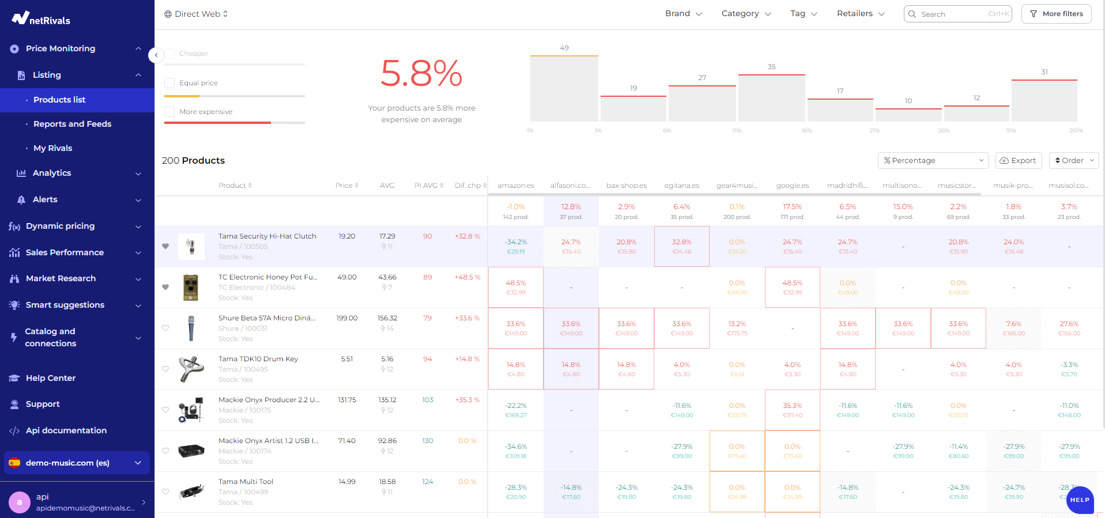The image size is (1105, 518).
Task: Open Reports and Feeds menu item
Action: 72,124
